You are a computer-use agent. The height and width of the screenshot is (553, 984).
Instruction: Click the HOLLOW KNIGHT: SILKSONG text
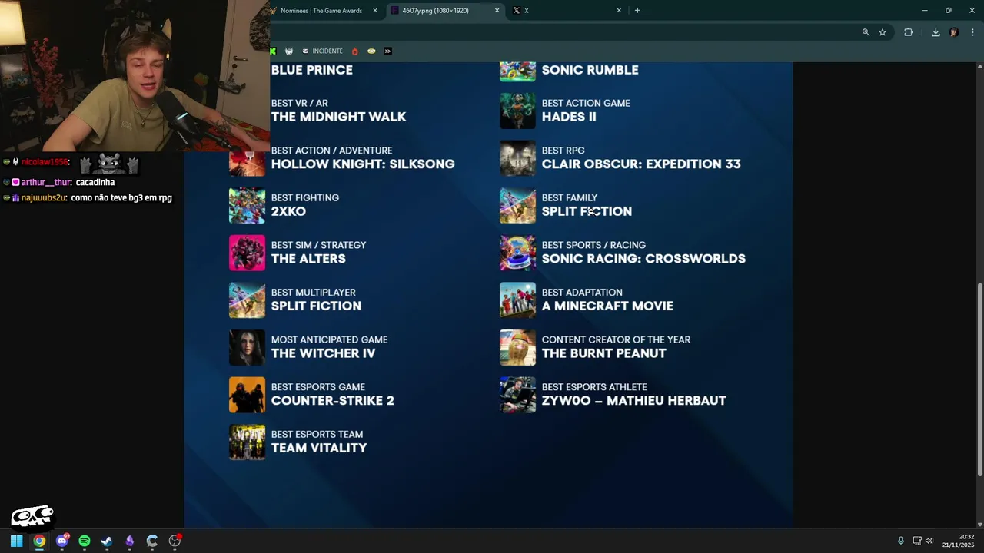pyautogui.click(x=363, y=164)
